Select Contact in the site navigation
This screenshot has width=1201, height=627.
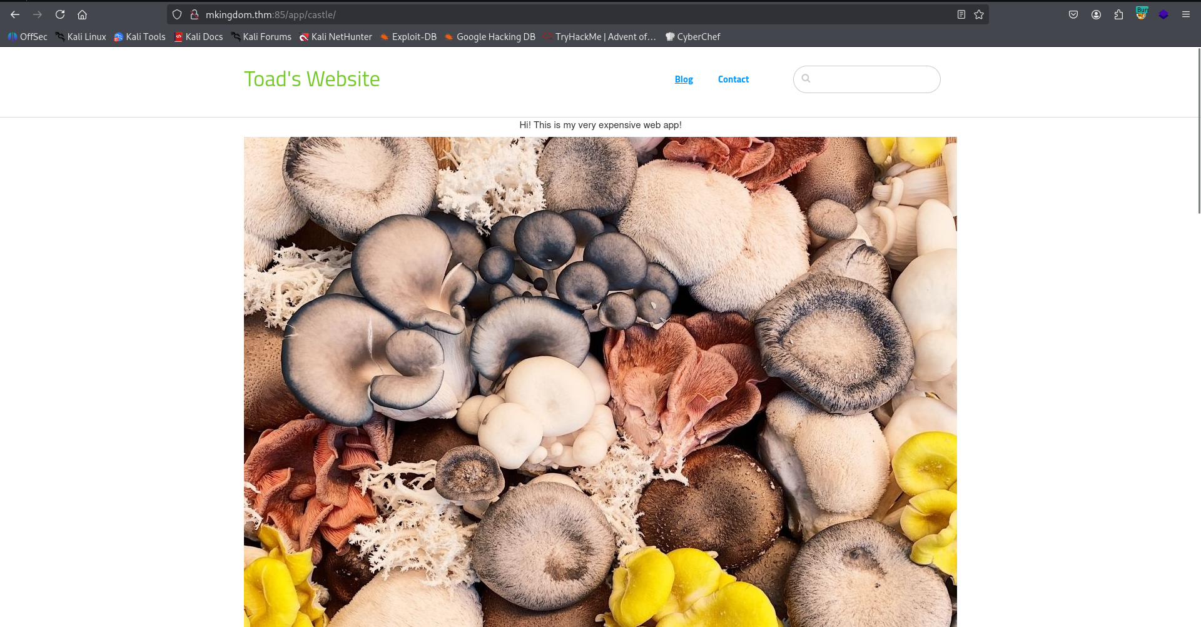point(733,79)
